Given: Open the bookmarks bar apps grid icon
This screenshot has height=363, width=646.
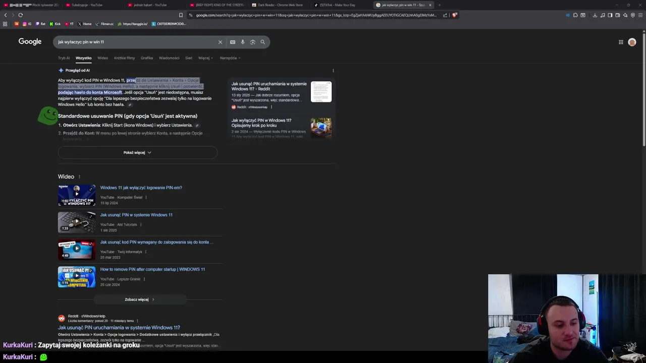Looking at the screenshot, I should click(5, 24).
